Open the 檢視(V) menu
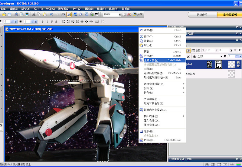242x167 pixels. tap(101, 9)
